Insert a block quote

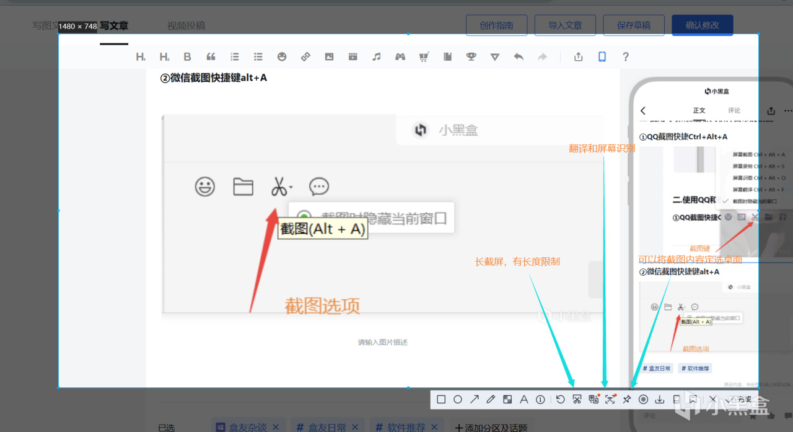coord(211,57)
